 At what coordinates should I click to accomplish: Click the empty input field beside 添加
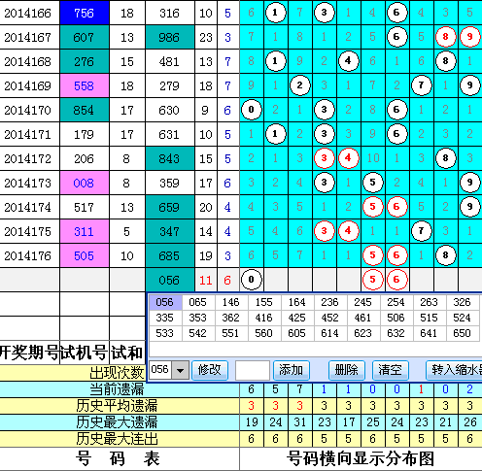click(253, 370)
